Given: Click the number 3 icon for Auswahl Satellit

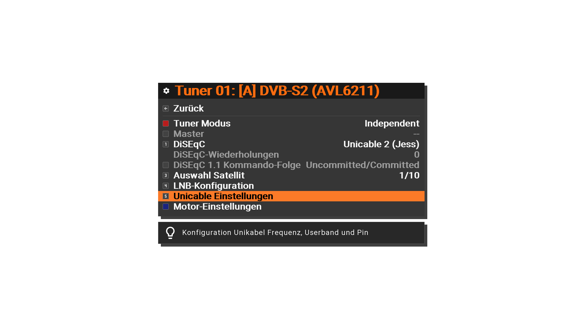Looking at the screenshot, I should [166, 175].
